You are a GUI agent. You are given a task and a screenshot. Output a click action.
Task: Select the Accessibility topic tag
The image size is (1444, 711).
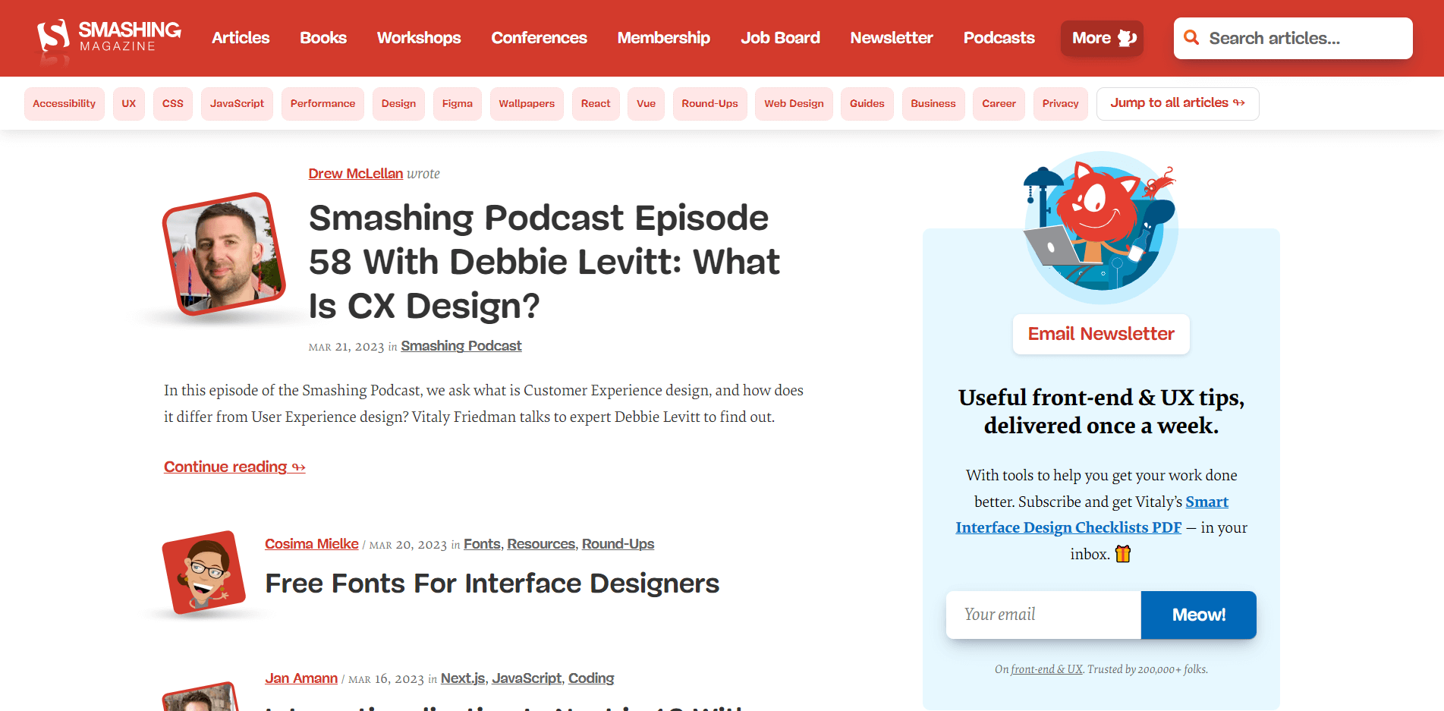tap(64, 104)
